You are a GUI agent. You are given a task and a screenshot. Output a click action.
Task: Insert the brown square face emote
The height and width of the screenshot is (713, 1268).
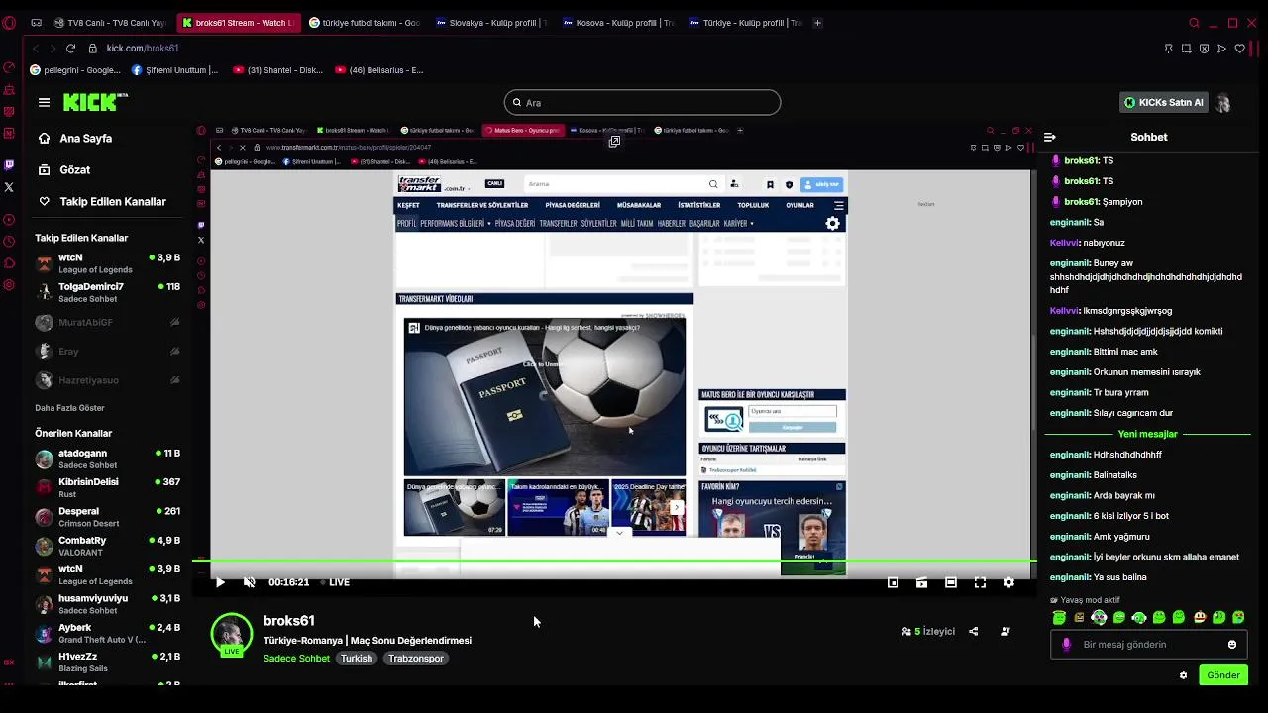click(1079, 617)
